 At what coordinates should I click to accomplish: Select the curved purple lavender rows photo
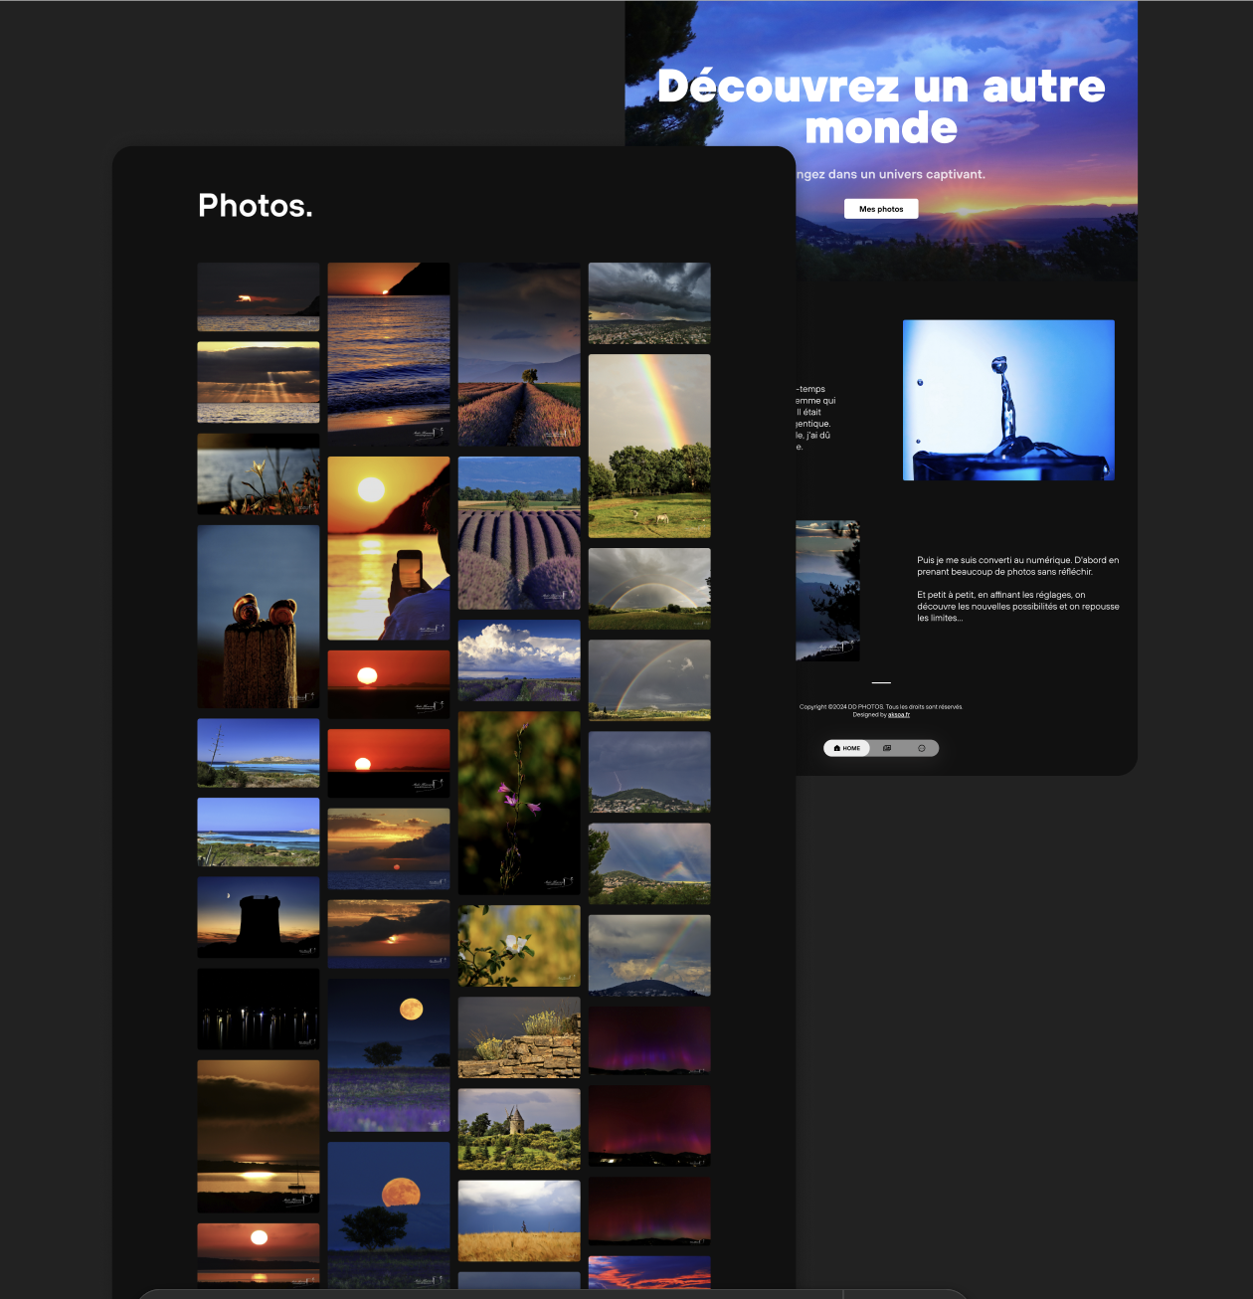point(519,533)
